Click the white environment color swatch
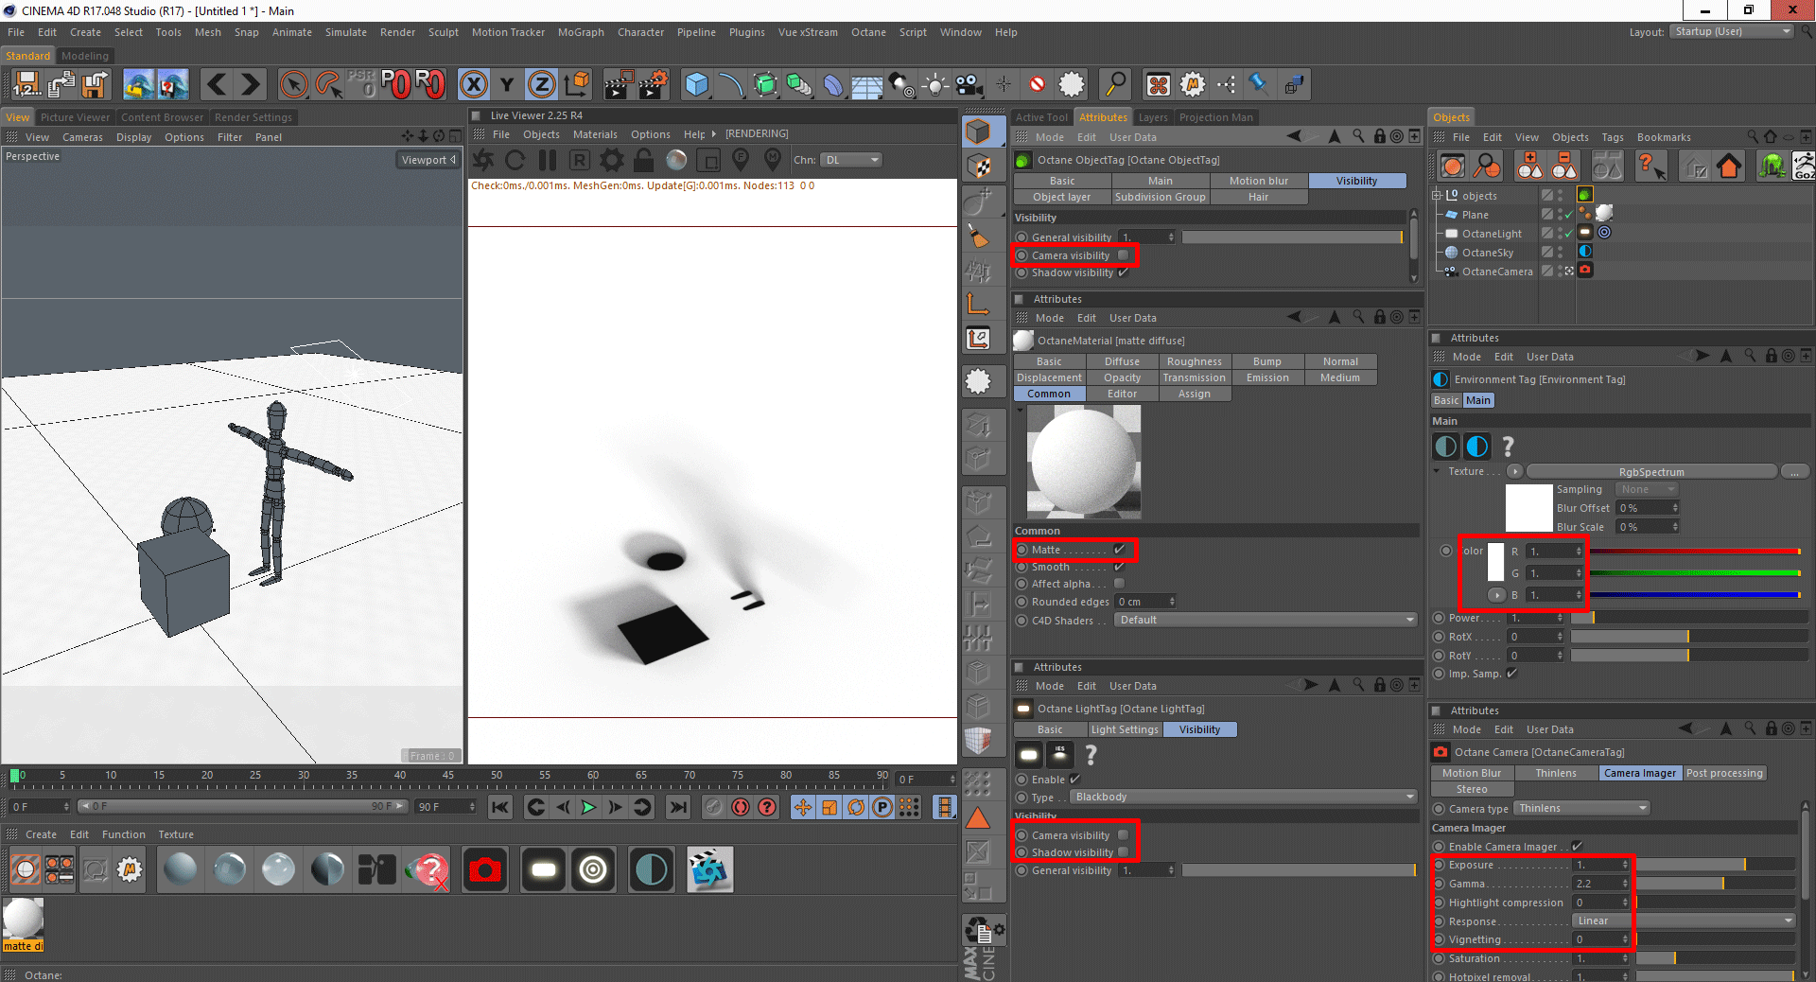 [1495, 562]
